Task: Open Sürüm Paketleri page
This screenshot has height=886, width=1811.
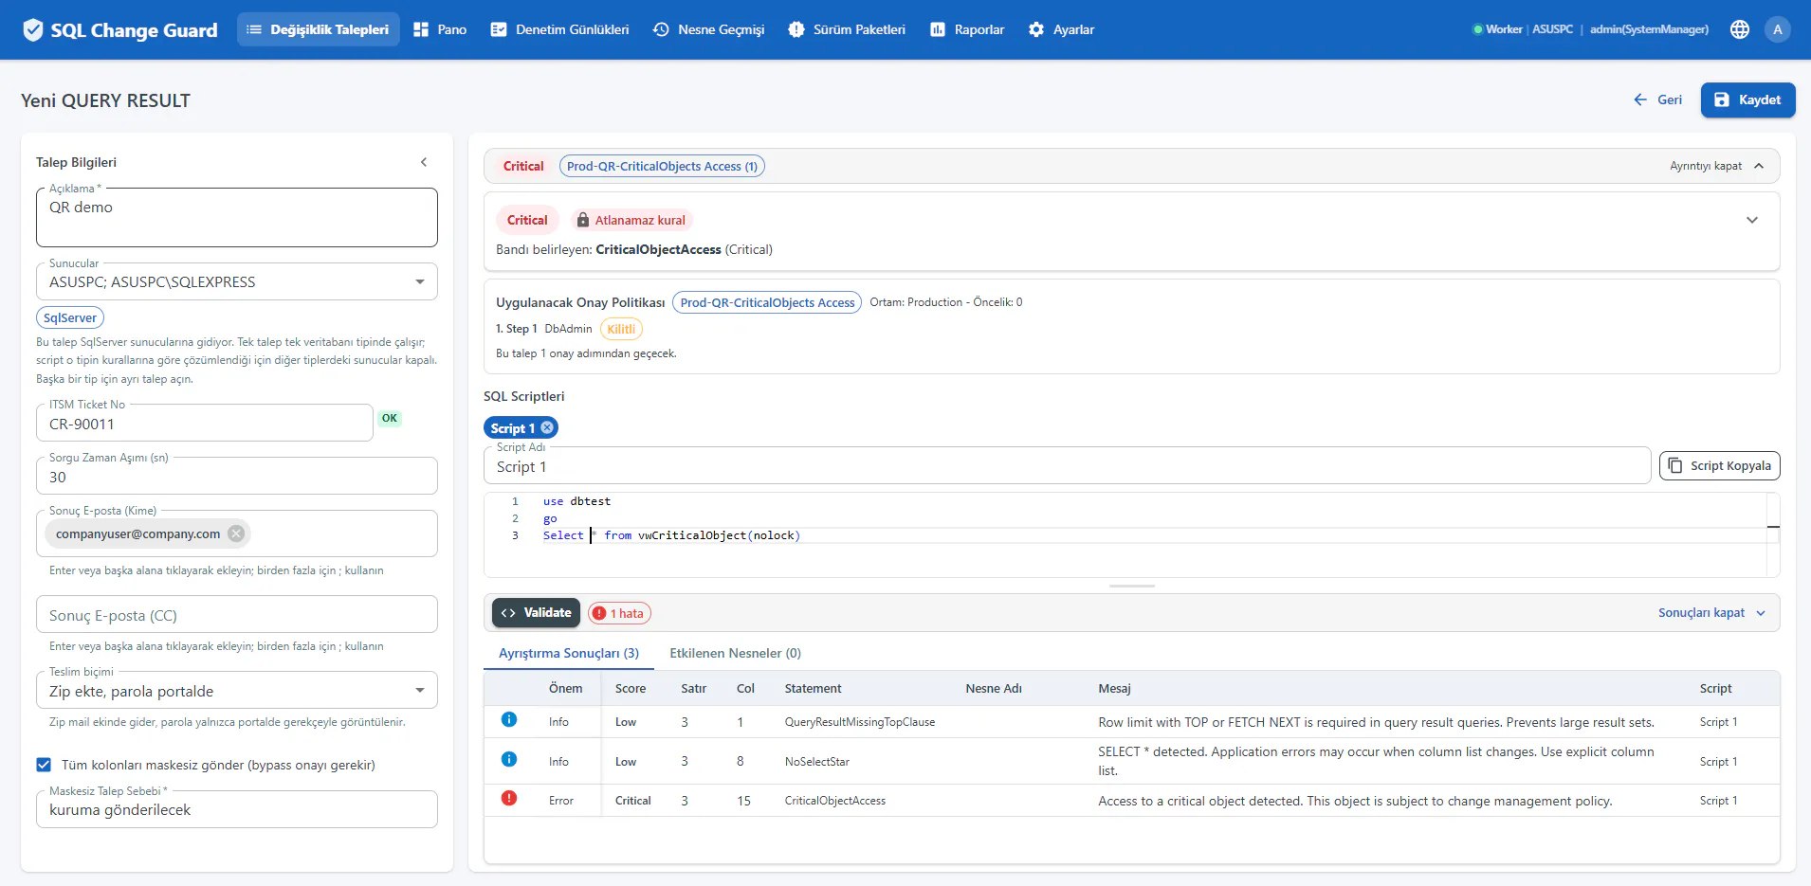Action: tap(847, 29)
